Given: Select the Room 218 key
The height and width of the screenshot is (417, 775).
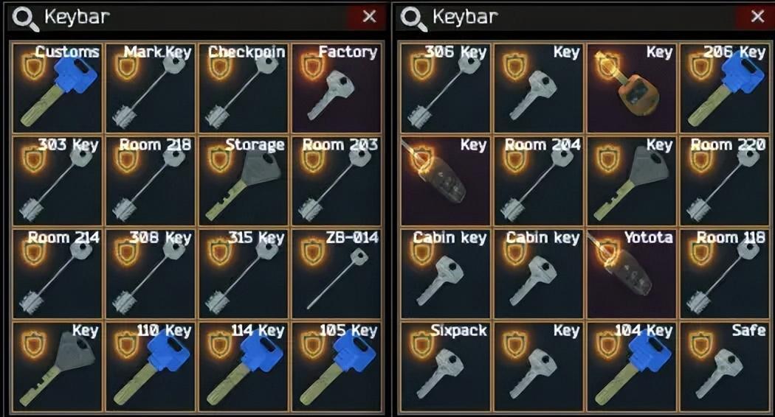Looking at the screenshot, I should pos(151,181).
